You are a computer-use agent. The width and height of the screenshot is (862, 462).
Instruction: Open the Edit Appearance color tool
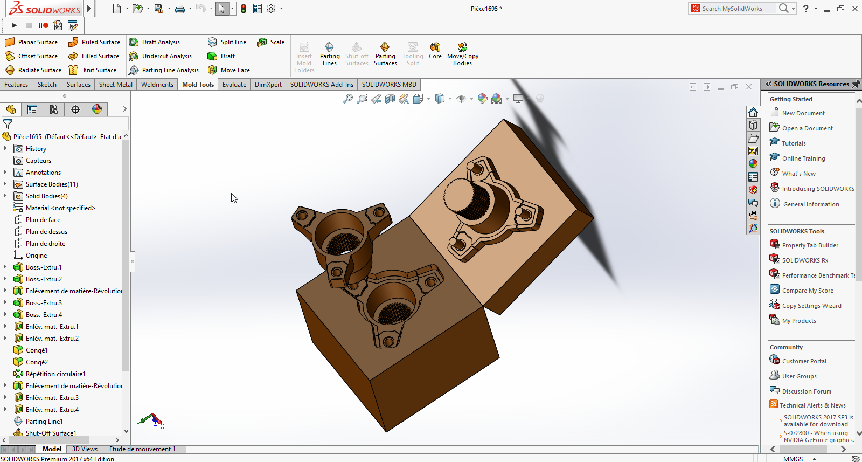483,99
